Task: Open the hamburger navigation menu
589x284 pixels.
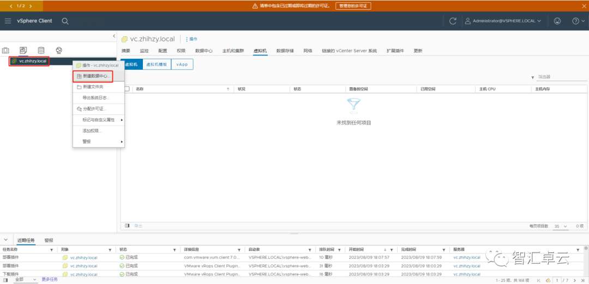Action: 8,21
